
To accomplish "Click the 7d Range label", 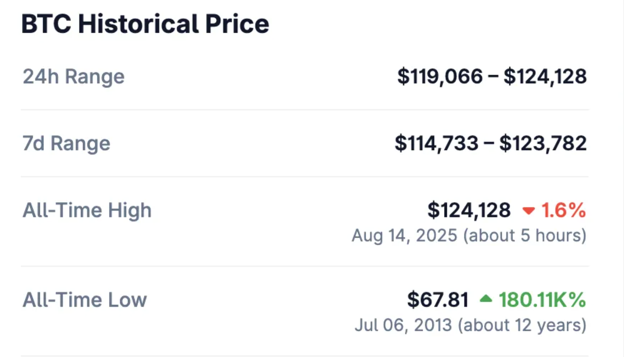I will click(x=66, y=143).
